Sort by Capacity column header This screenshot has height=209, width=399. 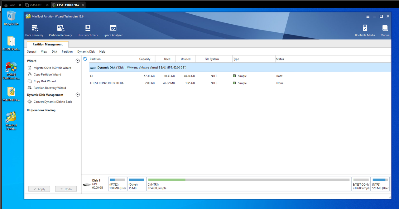click(x=145, y=59)
